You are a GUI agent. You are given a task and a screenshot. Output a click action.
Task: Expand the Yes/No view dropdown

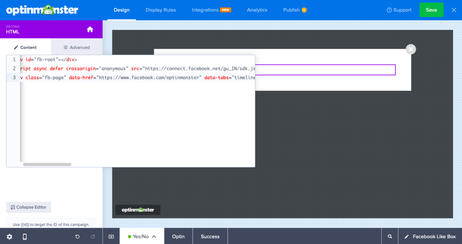[x=142, y=237]
